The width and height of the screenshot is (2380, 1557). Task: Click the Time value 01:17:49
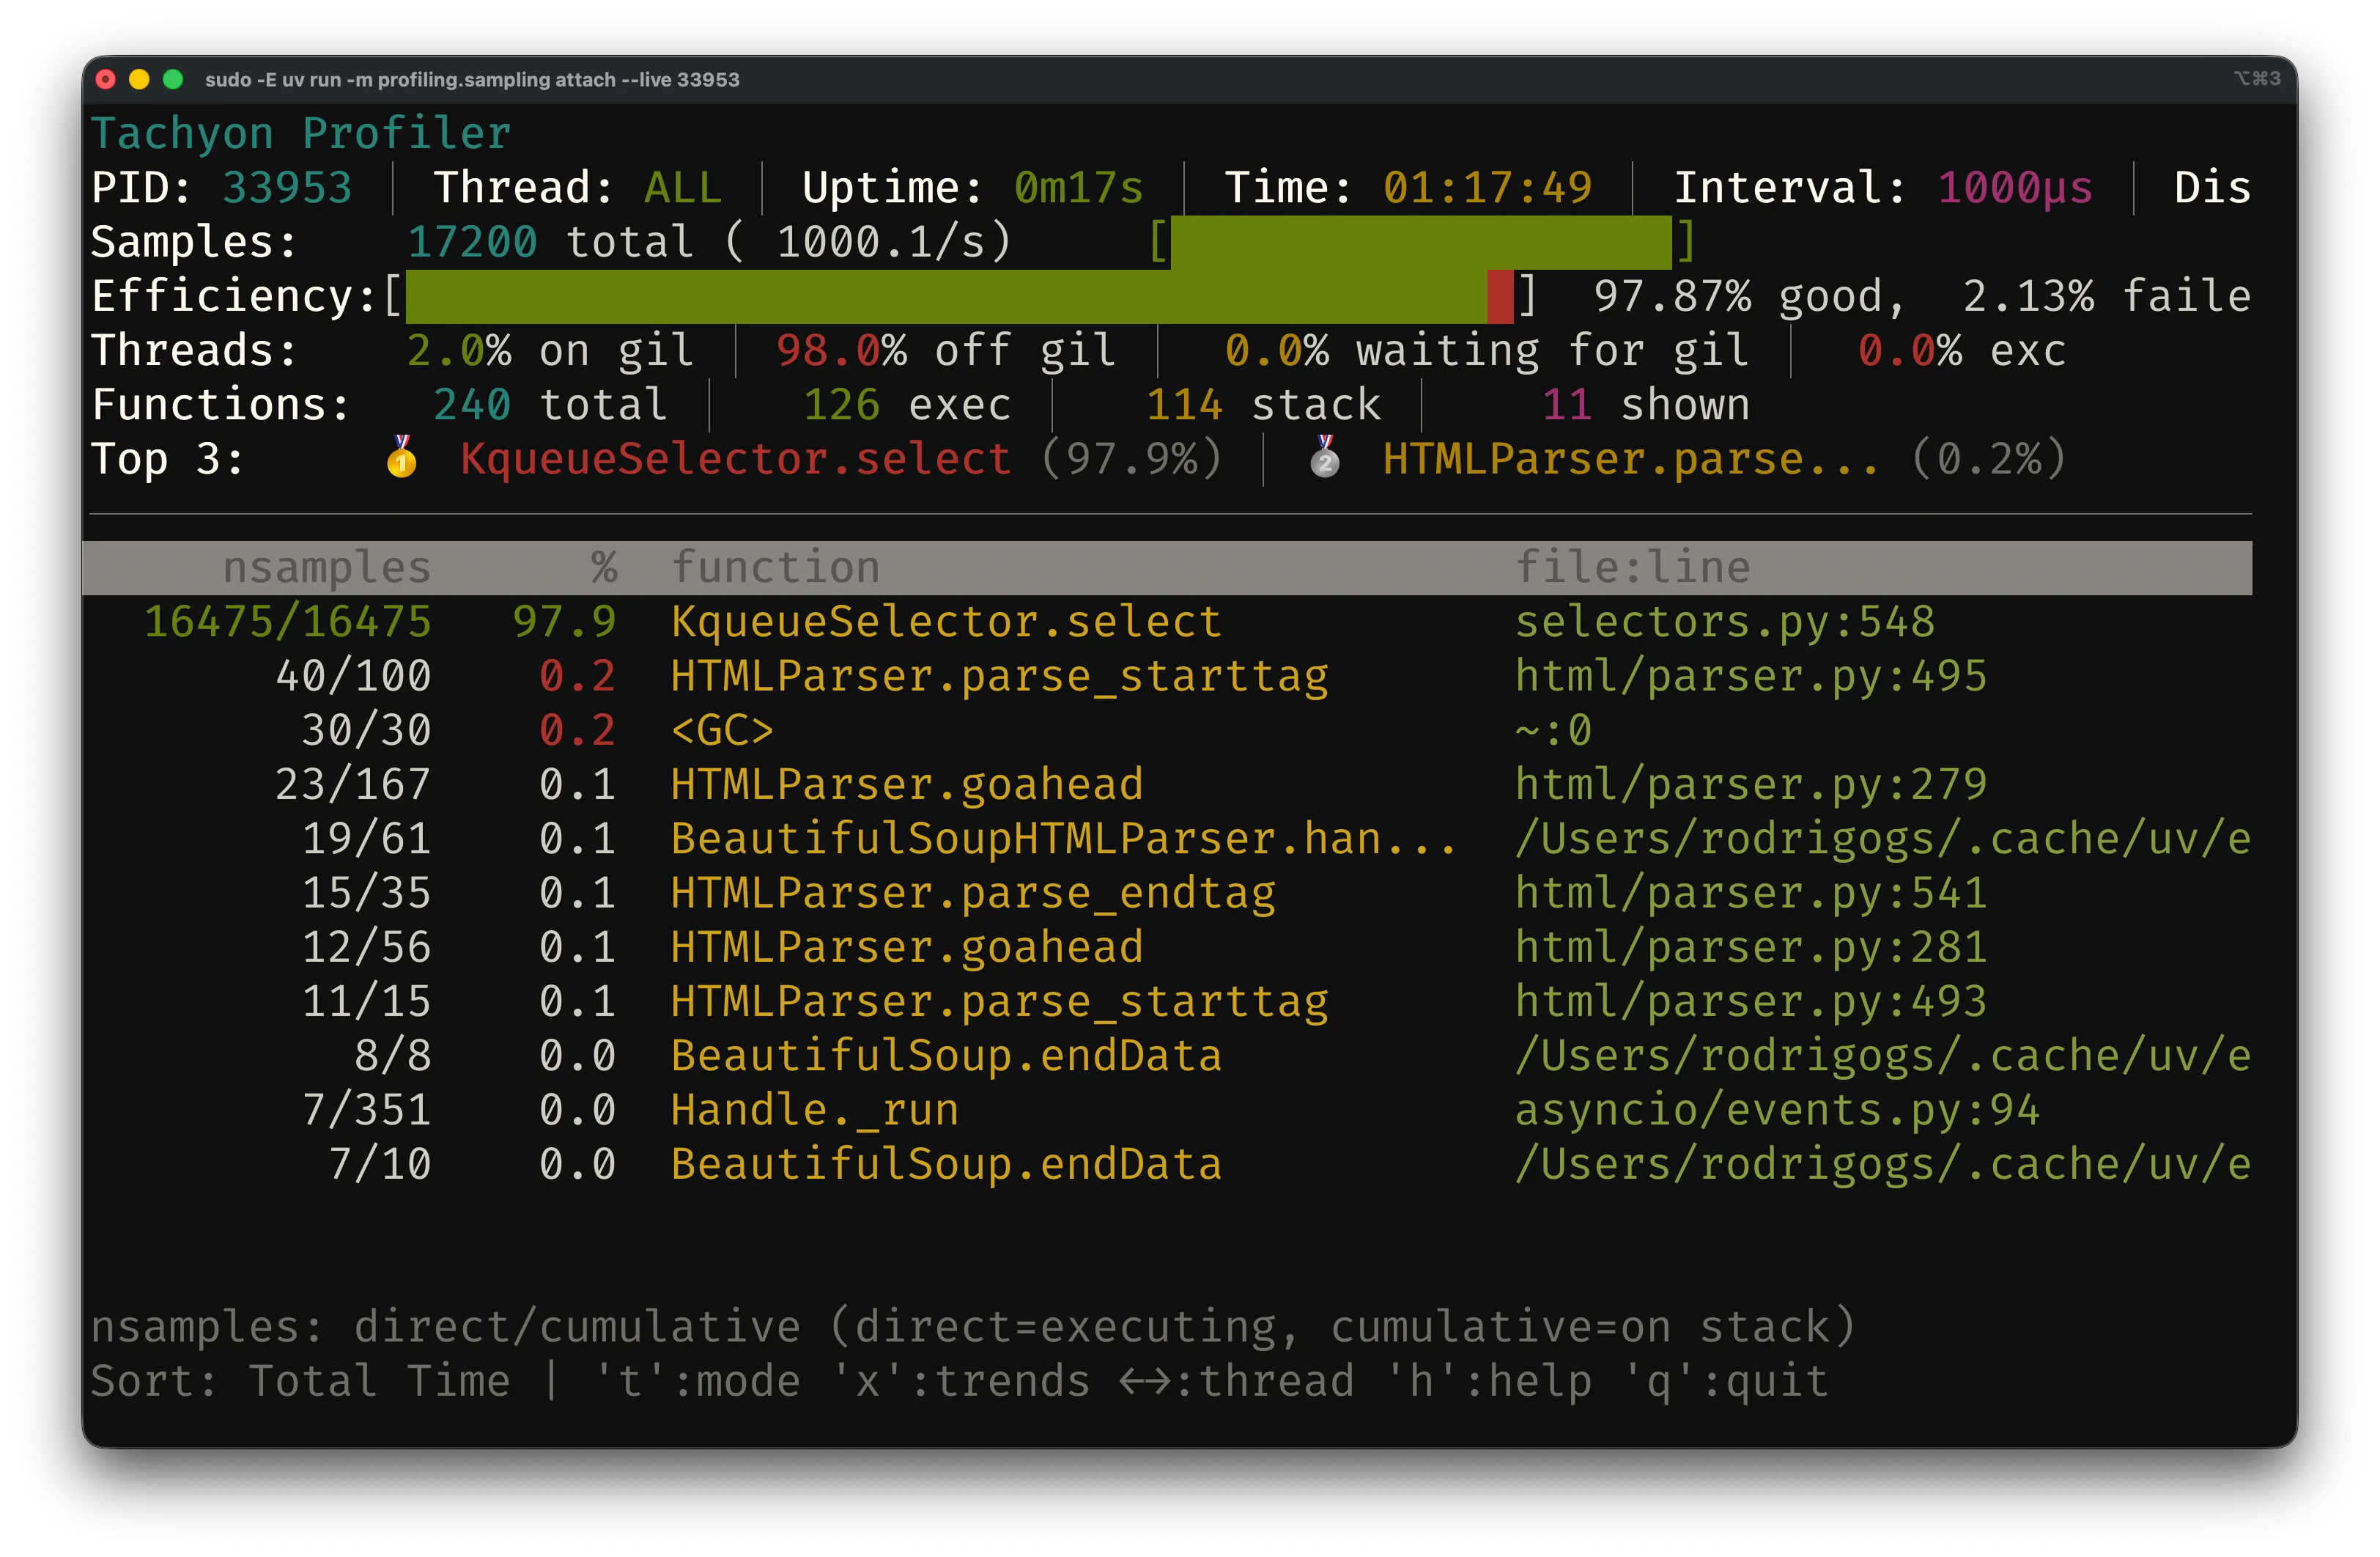(x=1487, y=188)
